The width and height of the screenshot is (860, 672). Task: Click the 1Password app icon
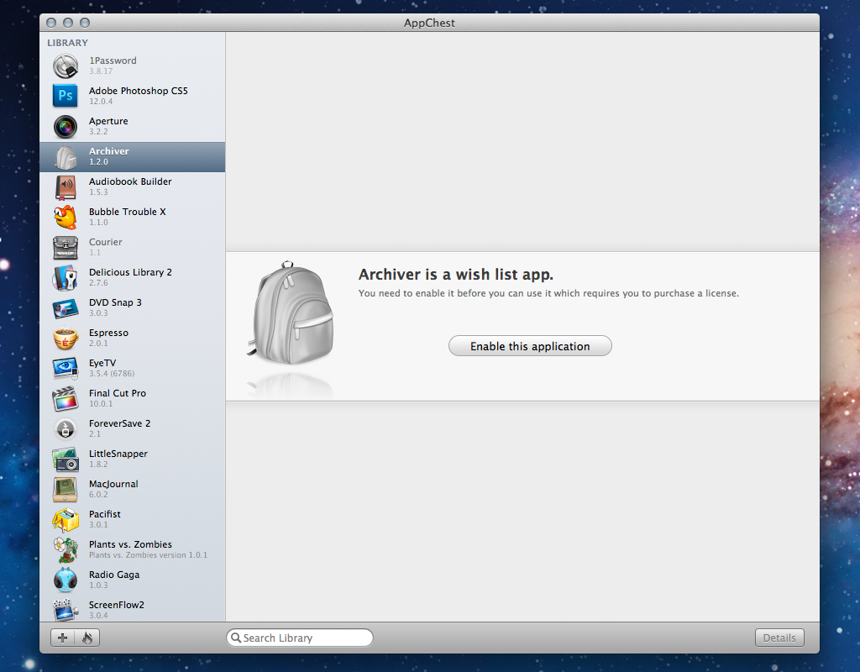coord(66,66)
